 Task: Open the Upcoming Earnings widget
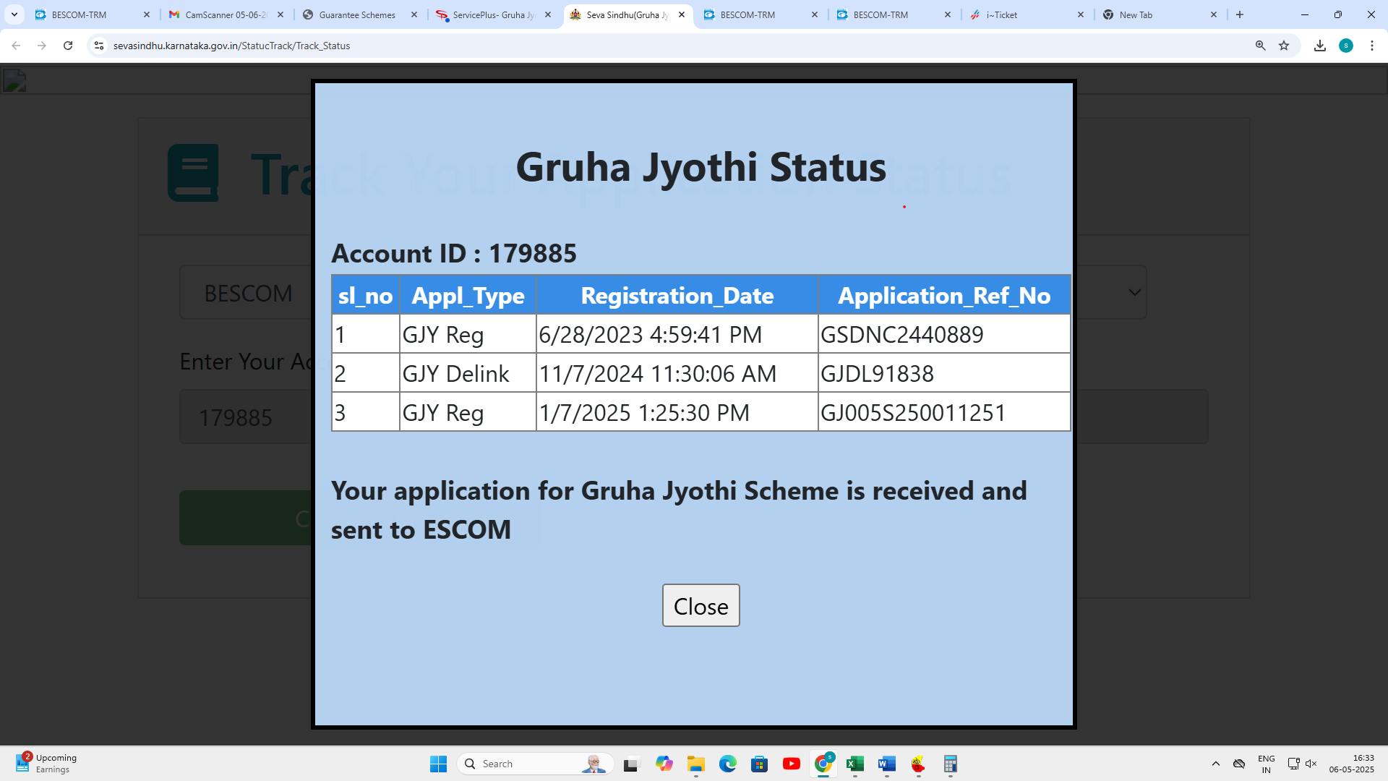[46, 764]
